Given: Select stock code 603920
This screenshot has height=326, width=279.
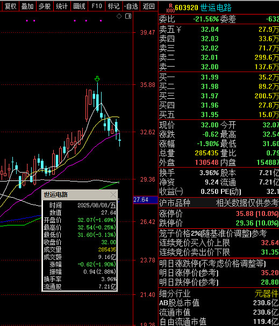Looking at the screenshot, I should click(187, 8).
